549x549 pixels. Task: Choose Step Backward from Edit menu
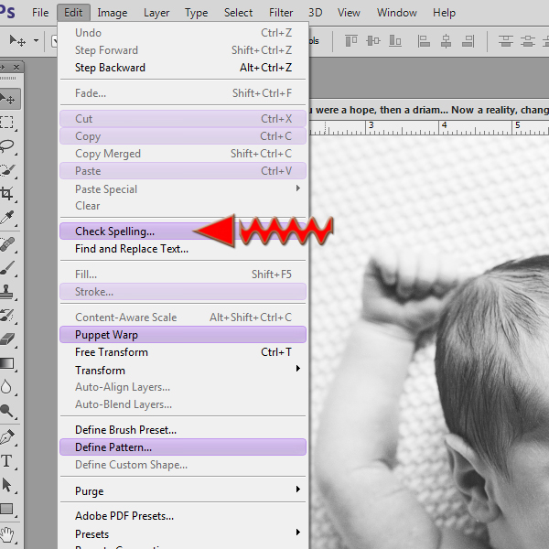click(x=183, y=67)
